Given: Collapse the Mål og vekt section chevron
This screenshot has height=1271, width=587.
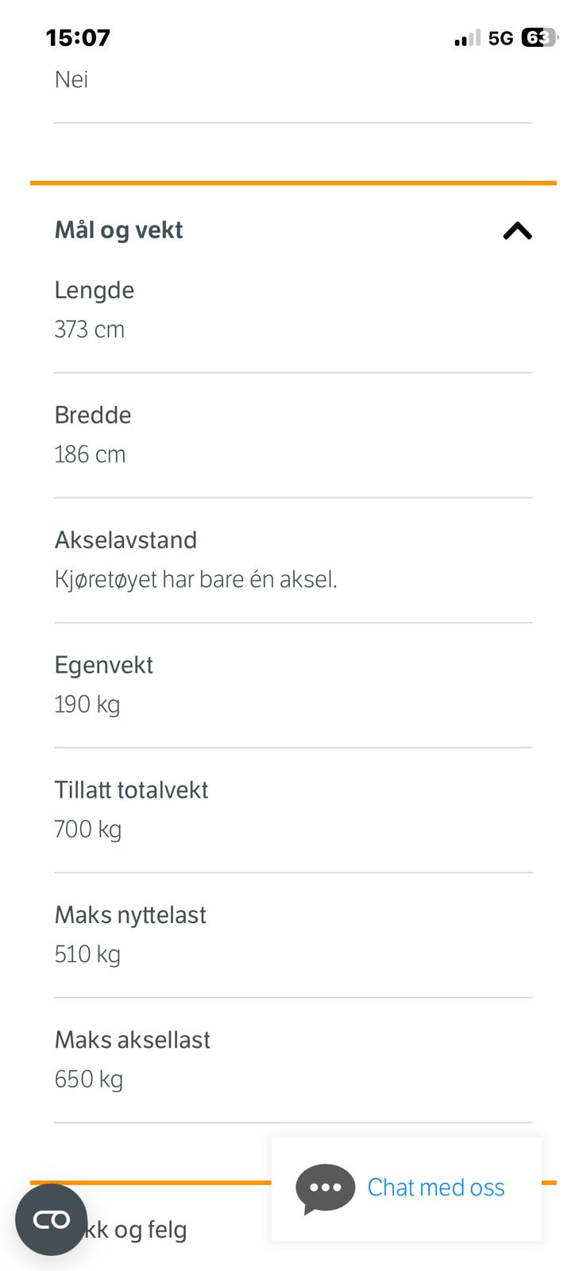Looking at the screenshot, I should 517,230.
